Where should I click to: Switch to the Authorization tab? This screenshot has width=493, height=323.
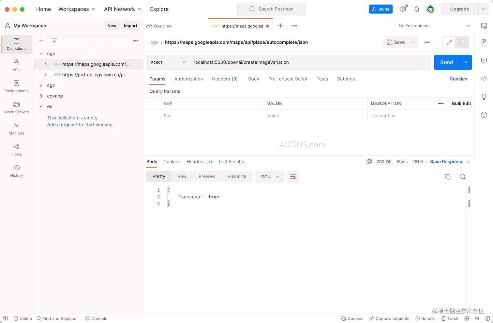coord(188,79)
